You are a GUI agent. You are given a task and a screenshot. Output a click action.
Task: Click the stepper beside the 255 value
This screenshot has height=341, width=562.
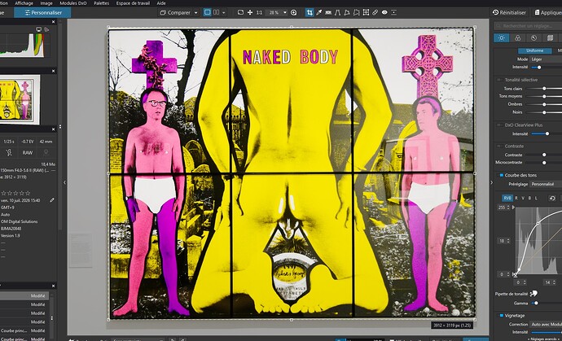tap(509, 208)
